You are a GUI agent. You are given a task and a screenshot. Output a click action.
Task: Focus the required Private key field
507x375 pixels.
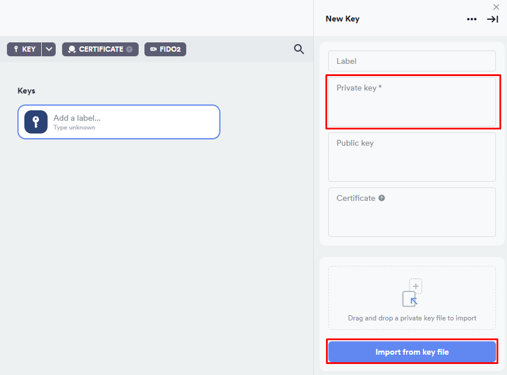(x=412, y=102)
